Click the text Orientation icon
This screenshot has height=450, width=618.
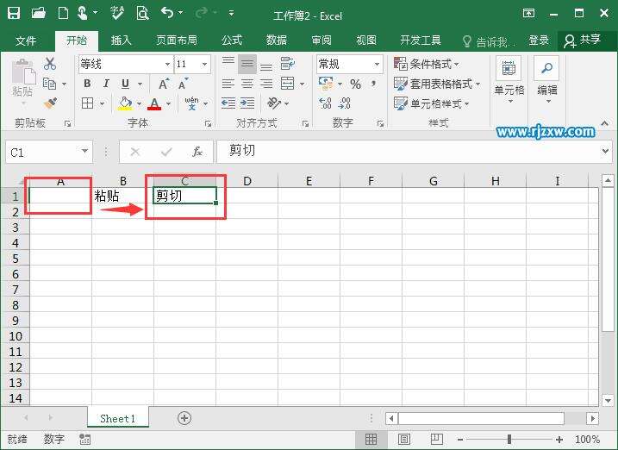point(274,103)
